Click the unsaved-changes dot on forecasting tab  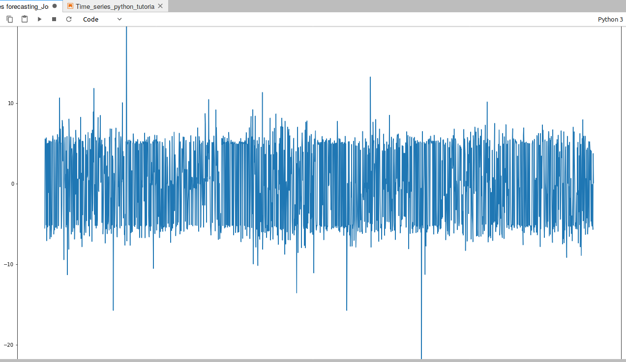[55, 6]
